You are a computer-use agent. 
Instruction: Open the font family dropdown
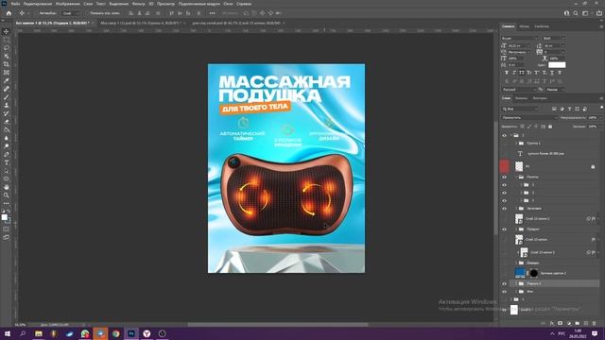tap(519, 39)
